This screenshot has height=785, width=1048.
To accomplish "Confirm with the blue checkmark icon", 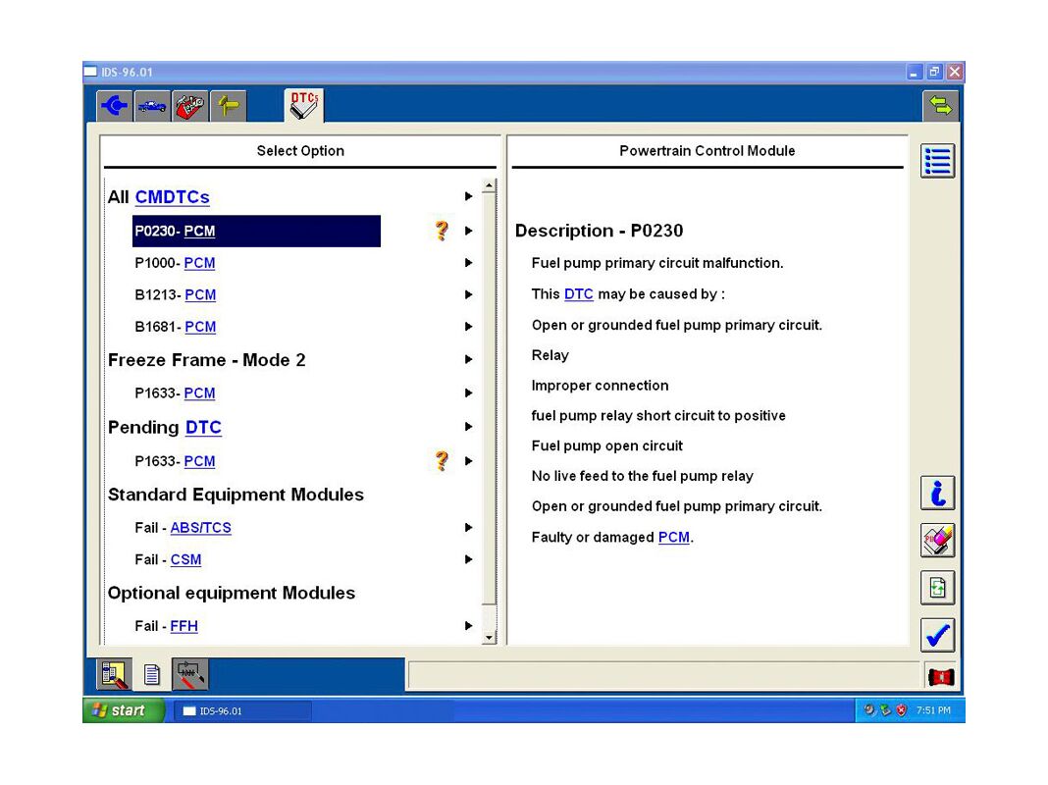I will click(937, 635).
